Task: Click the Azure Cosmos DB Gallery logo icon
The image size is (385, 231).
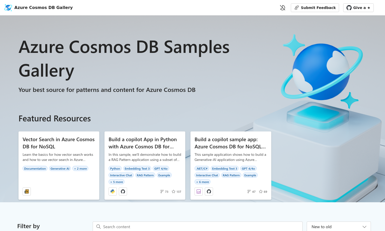Action: pyautogui.click(x=8, y=7)
